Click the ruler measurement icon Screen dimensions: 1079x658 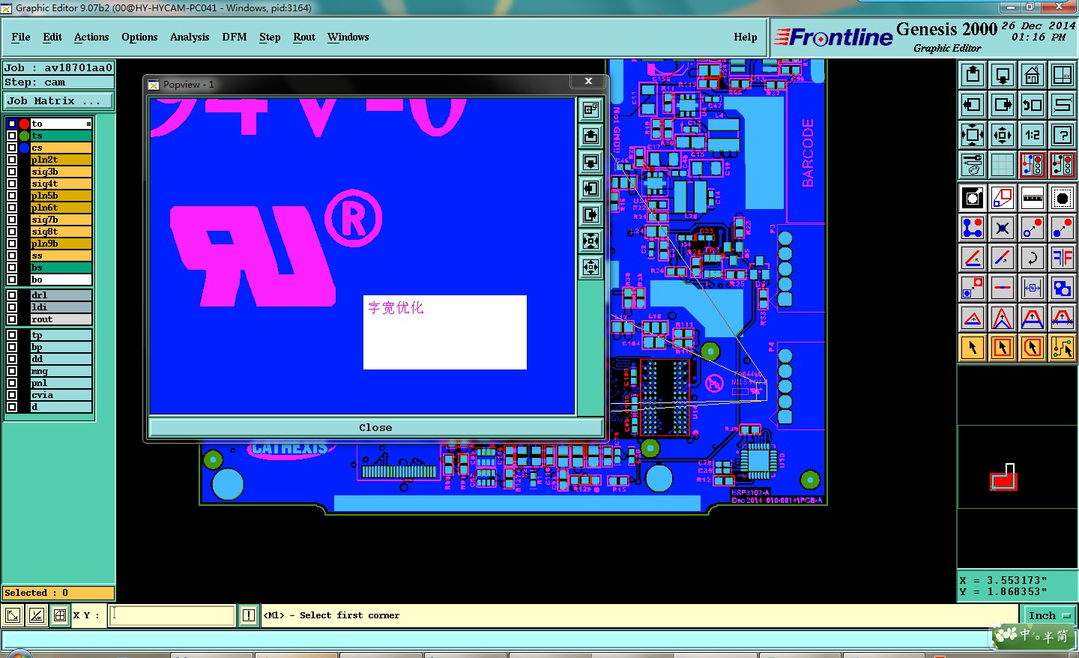coord(1033,198)
